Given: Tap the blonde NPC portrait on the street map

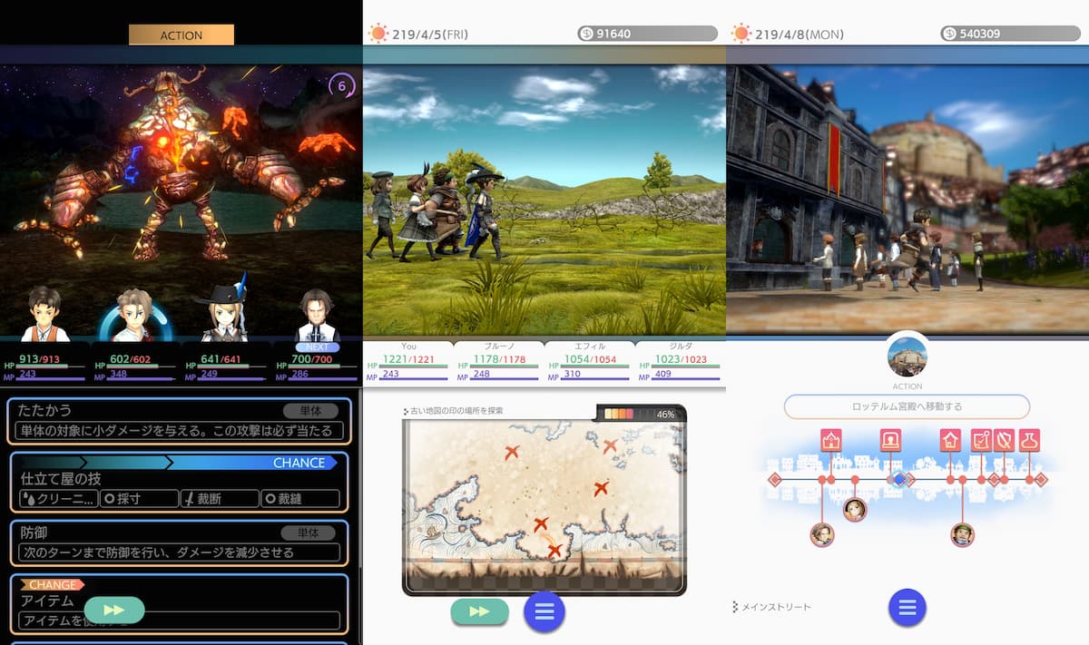Looking at the screenshot, I should (x=854, y=509).
